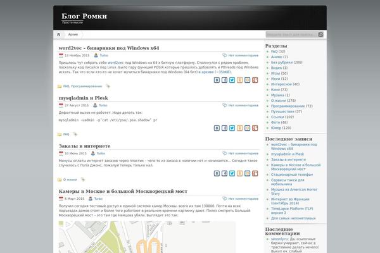Viewport: 380px width, 253px height.
Task: Click the search magnifier button
Action: [320, 35]
